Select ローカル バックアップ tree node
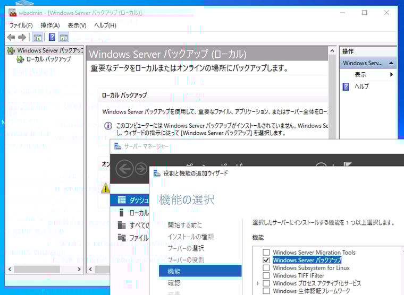This screenshot has height=295, width=404. click(x=49, y=59)
